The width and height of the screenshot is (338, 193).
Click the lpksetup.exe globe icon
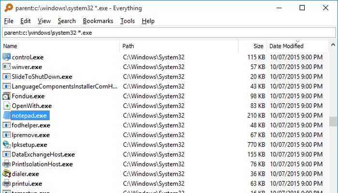[6, 145]
